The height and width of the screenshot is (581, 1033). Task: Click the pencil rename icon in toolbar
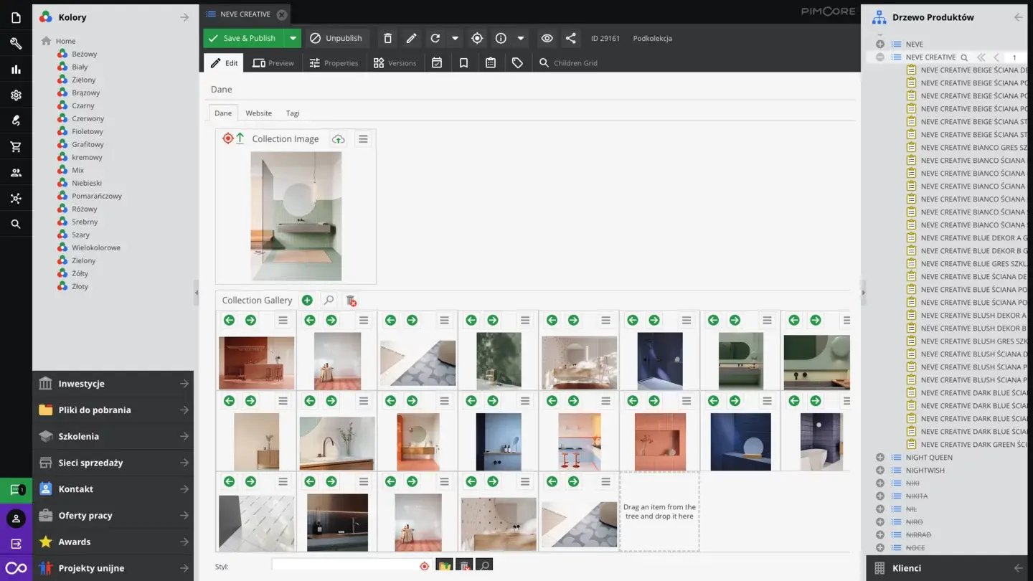pos(411,39)
